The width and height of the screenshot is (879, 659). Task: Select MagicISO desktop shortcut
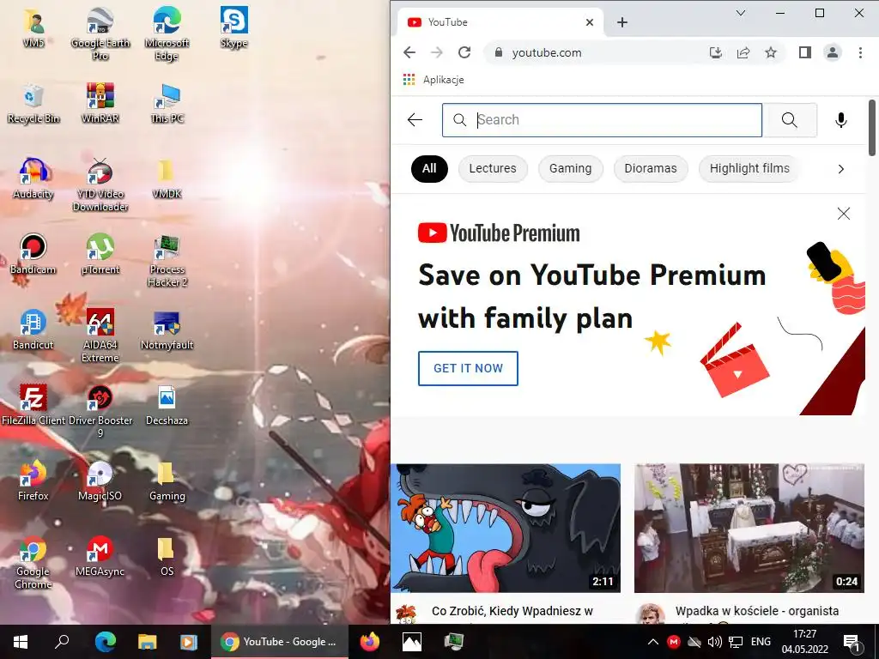[x=100, y=481]
